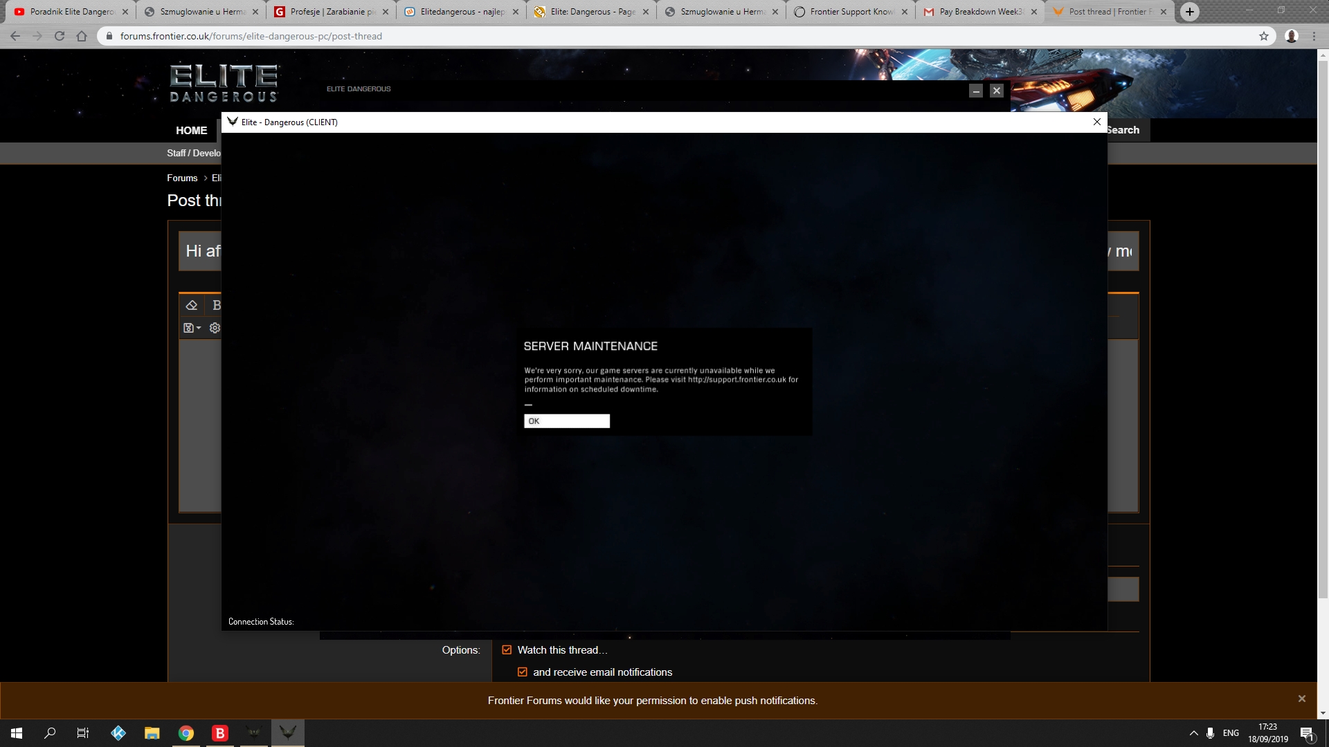Open the save draft dropdown icon
The image size is (1329, 747).
(192, 328)
